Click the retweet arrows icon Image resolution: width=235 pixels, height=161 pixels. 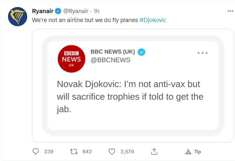coord(74,151)
